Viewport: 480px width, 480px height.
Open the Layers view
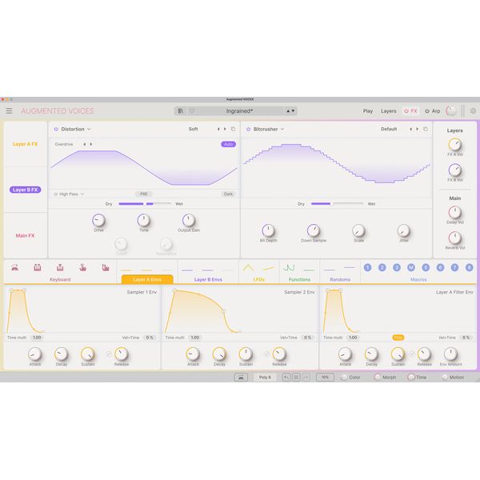[x=389, y=111]
